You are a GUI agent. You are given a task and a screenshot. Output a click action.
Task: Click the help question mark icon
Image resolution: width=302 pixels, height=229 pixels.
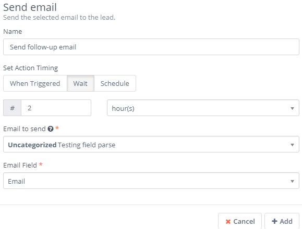(51, 129)
